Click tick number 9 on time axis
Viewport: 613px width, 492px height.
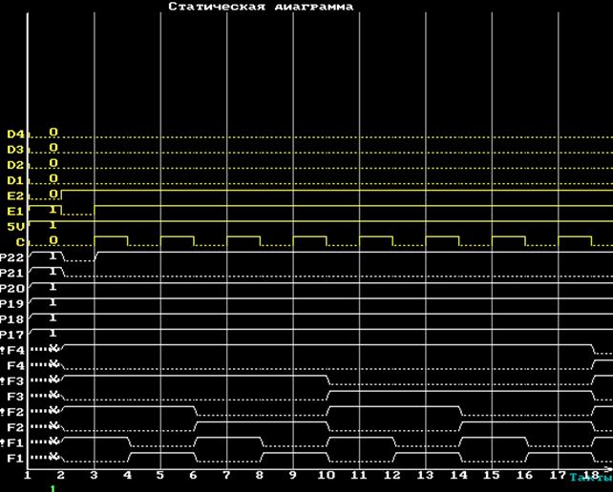(293, 475)
